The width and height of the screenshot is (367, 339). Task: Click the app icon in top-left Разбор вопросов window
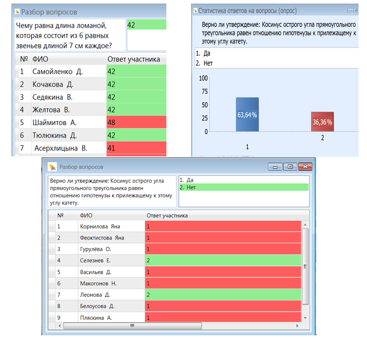pyautogui.click(x=17, y=12)
